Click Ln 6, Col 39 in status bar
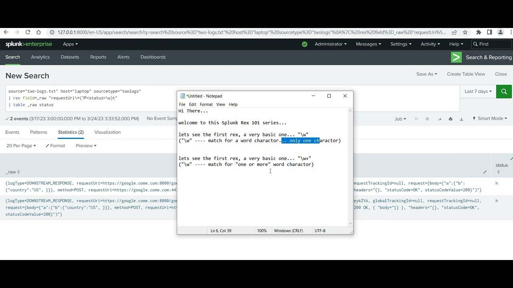Viewport: 513px width, 288px height. pyautogui.click(x=221, y=231)
